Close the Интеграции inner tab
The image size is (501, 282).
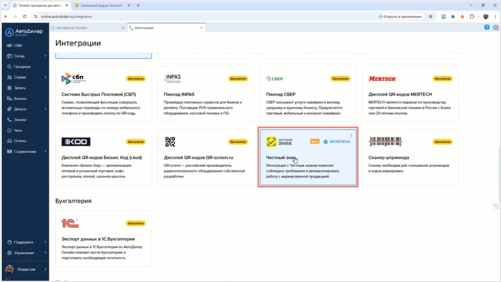[x=202, y=28]
